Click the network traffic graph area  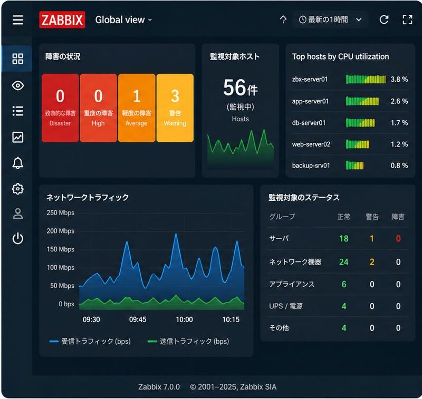coord(162,261)
